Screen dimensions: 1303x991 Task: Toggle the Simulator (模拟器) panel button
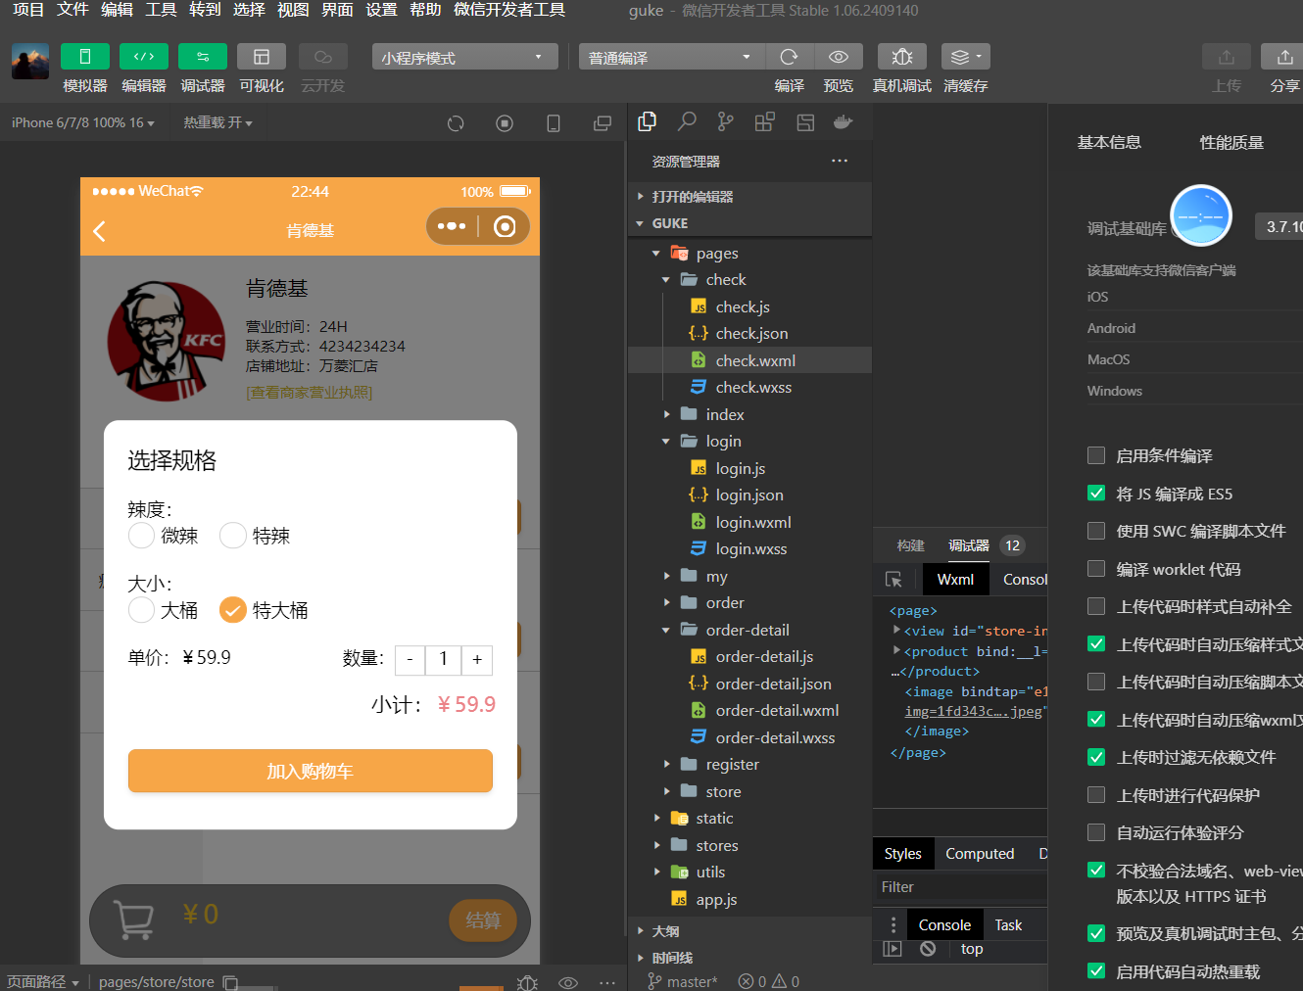(85, 57)
